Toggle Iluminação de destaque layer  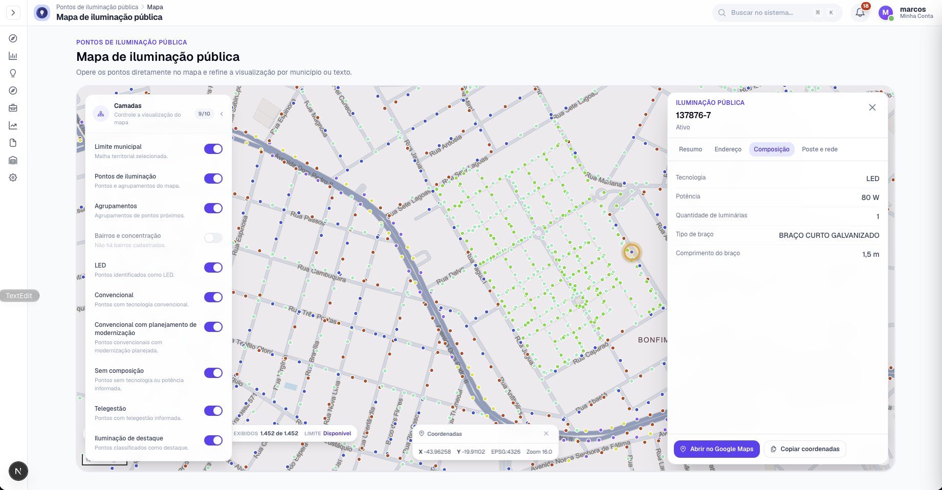213,440
